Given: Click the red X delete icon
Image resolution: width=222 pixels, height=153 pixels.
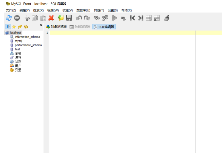Looking at the screenshot, I should click(x=51, y=18).
